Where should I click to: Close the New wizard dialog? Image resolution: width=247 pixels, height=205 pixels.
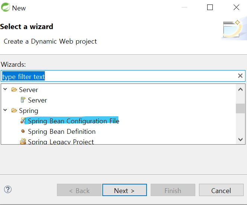pos(236,7)
